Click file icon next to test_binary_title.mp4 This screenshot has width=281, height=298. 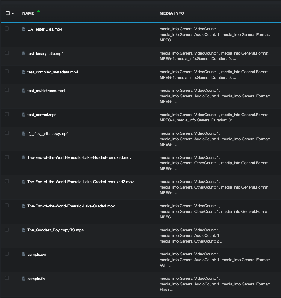point(24,53)
